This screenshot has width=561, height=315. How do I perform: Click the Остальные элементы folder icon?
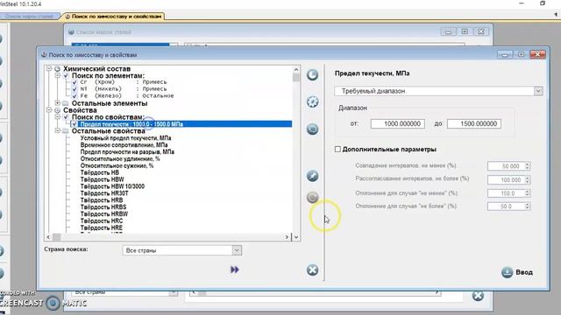click(x=66, y=103)
